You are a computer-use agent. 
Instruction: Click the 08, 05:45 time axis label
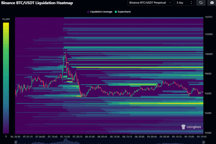point(102,136)
